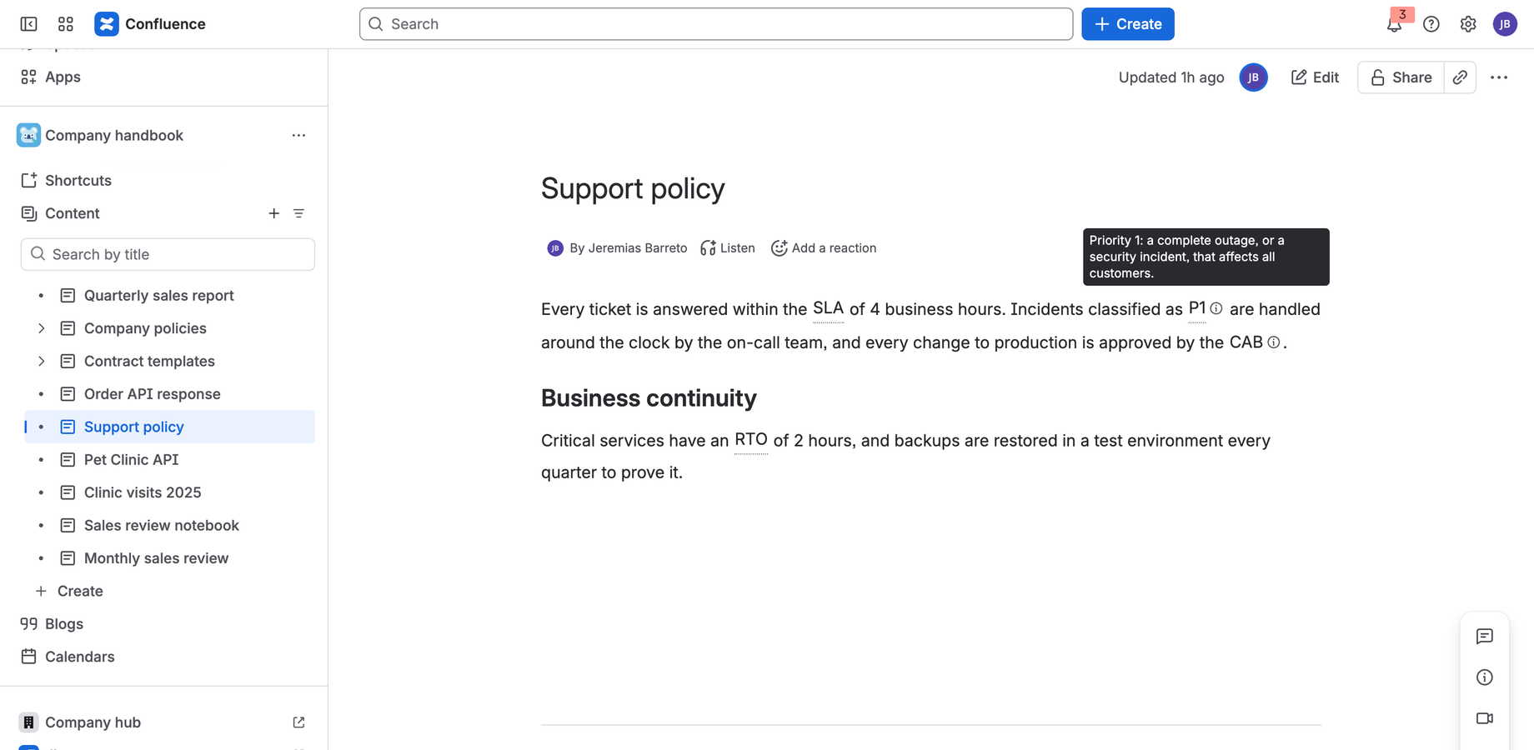Open Company hub in the sidebar
This screenshot has height=750, width=1534.
pyautogui.click(x=93, y=722)
